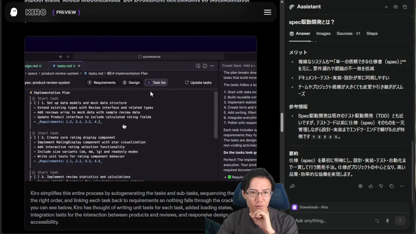The width and height of the screenshot is (416, 234).
Task: Click the purple Kiro icon beside Downloads
Action: [x=295, y=207]
